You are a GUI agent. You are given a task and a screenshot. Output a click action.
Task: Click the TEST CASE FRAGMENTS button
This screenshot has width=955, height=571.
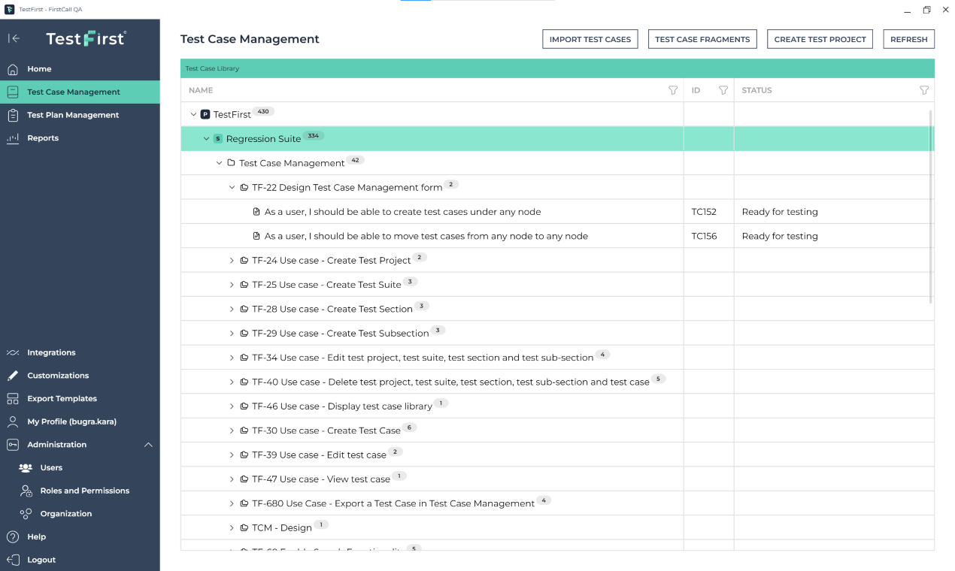tap(702, 39)
